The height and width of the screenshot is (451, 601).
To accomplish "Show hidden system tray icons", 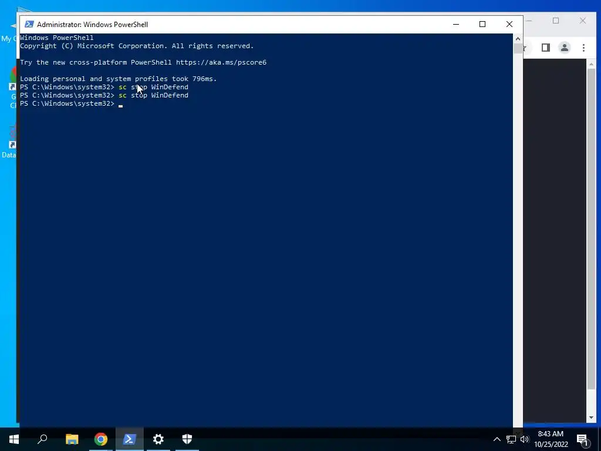I will pyautogui.click(x=497, y=439).
